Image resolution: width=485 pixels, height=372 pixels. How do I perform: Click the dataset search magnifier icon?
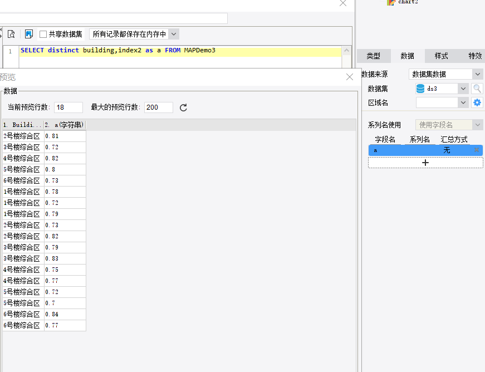(477, 89)
